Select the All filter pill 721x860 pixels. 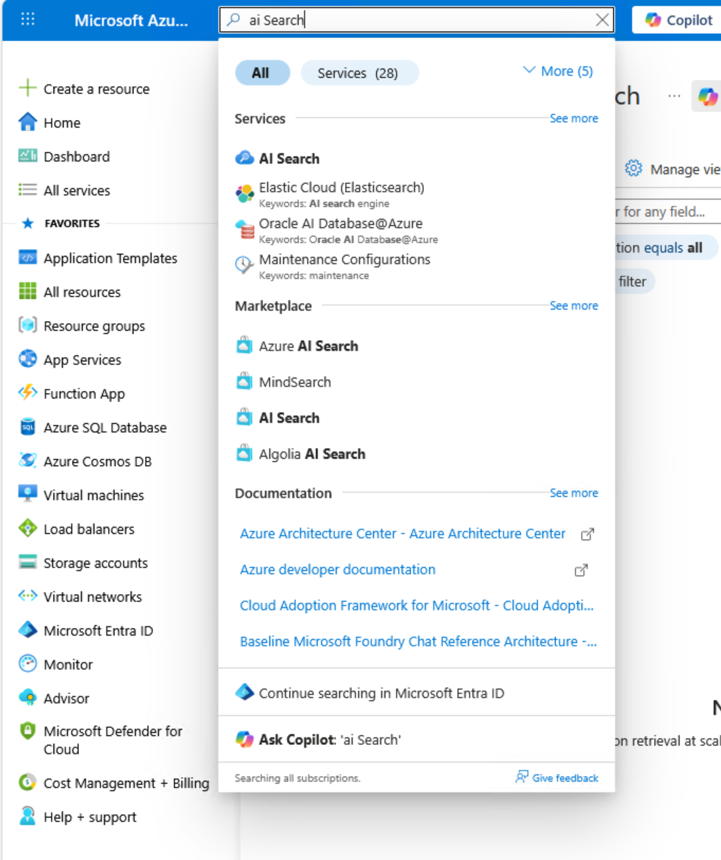262,73
